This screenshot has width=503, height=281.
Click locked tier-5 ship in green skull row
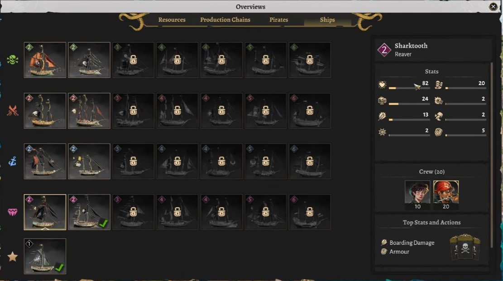click(x=266, y=60)
